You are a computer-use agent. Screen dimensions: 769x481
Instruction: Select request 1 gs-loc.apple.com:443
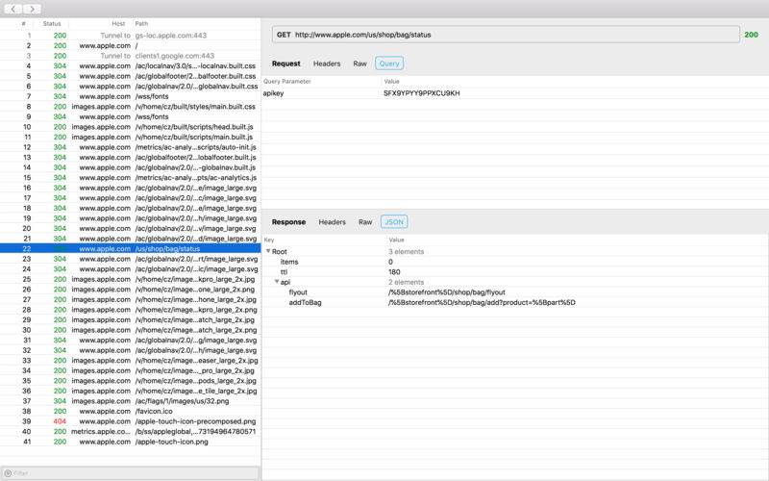coord(131,36)
